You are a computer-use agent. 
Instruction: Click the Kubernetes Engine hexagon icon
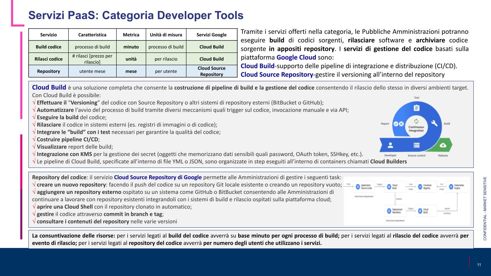451,187
